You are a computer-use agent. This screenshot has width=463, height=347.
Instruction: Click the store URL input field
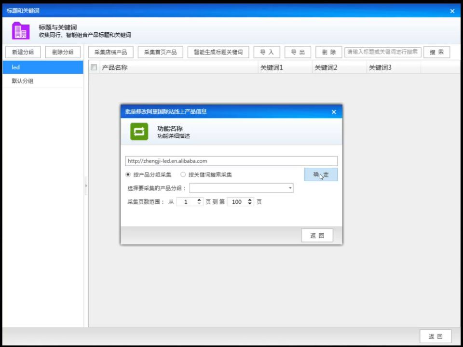(231, 161)
